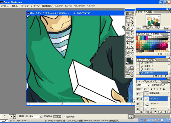Toggle visibility of the topmost line-art layer
This screenshot has height=123, width=171.
click(x=138, y=94)
